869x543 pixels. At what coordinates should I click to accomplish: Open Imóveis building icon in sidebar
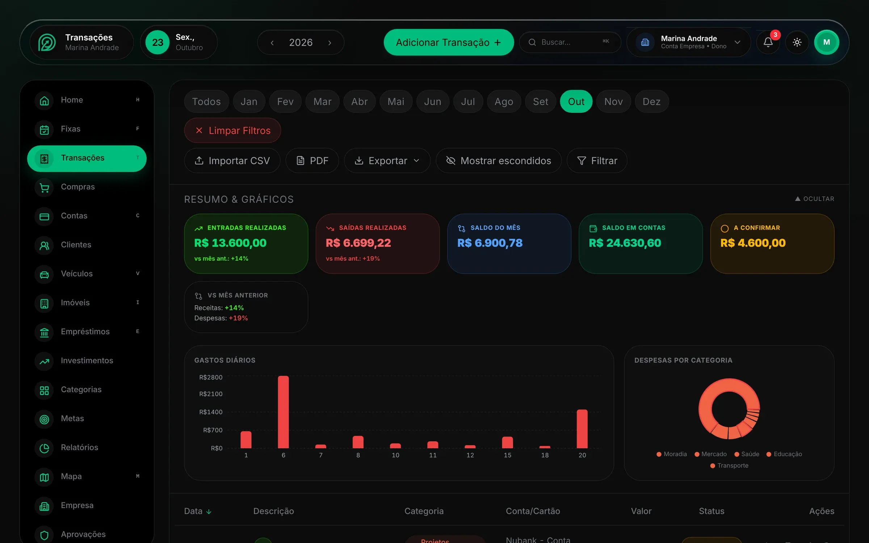pyautogui.click(x=44, y=303)
